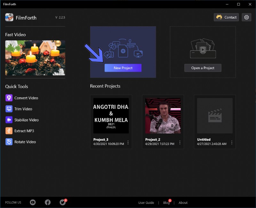Screen dimensions: 256x208
Task: Visit FilmForth's Facebook page
Action: 48,202
